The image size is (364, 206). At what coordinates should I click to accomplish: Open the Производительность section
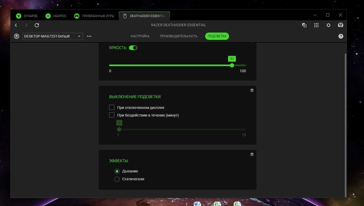(x=179, y=36)
